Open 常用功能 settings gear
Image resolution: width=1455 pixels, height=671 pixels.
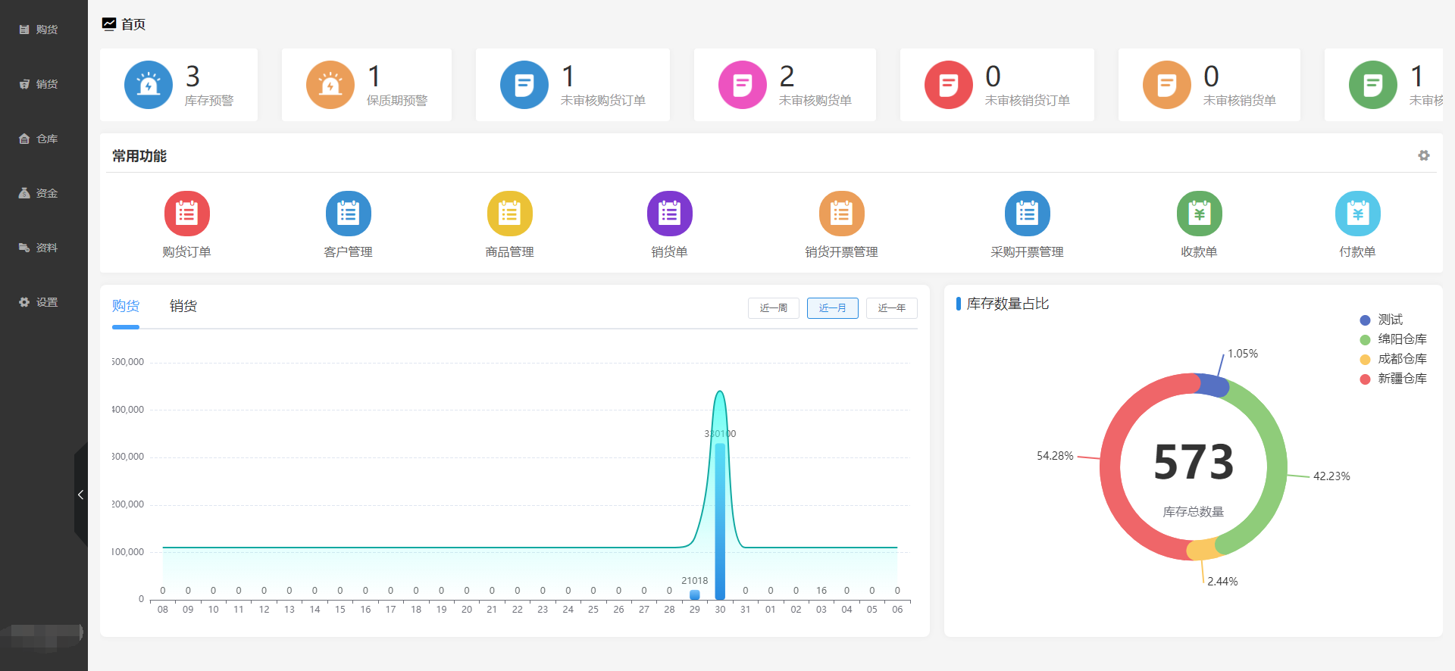tap(1424, 155)
